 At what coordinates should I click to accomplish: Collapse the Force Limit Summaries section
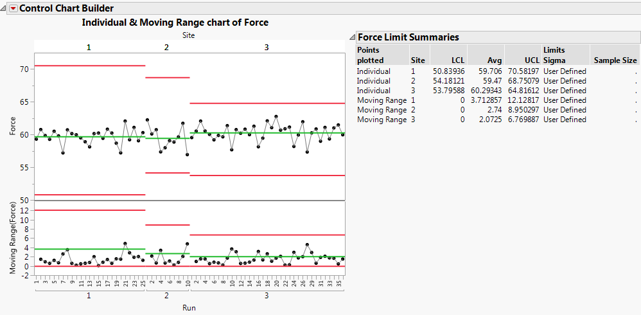click(x=351, y=37)
